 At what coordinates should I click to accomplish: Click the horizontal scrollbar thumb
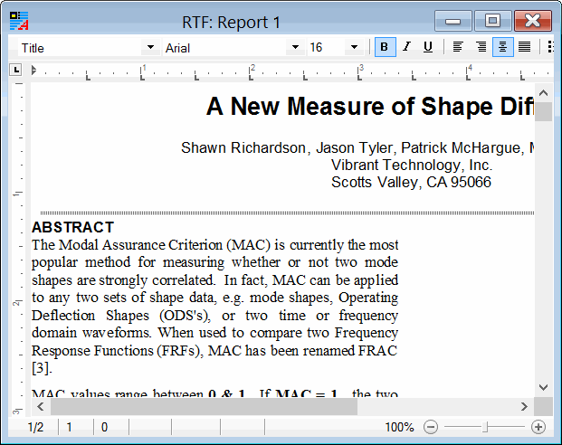204,407
